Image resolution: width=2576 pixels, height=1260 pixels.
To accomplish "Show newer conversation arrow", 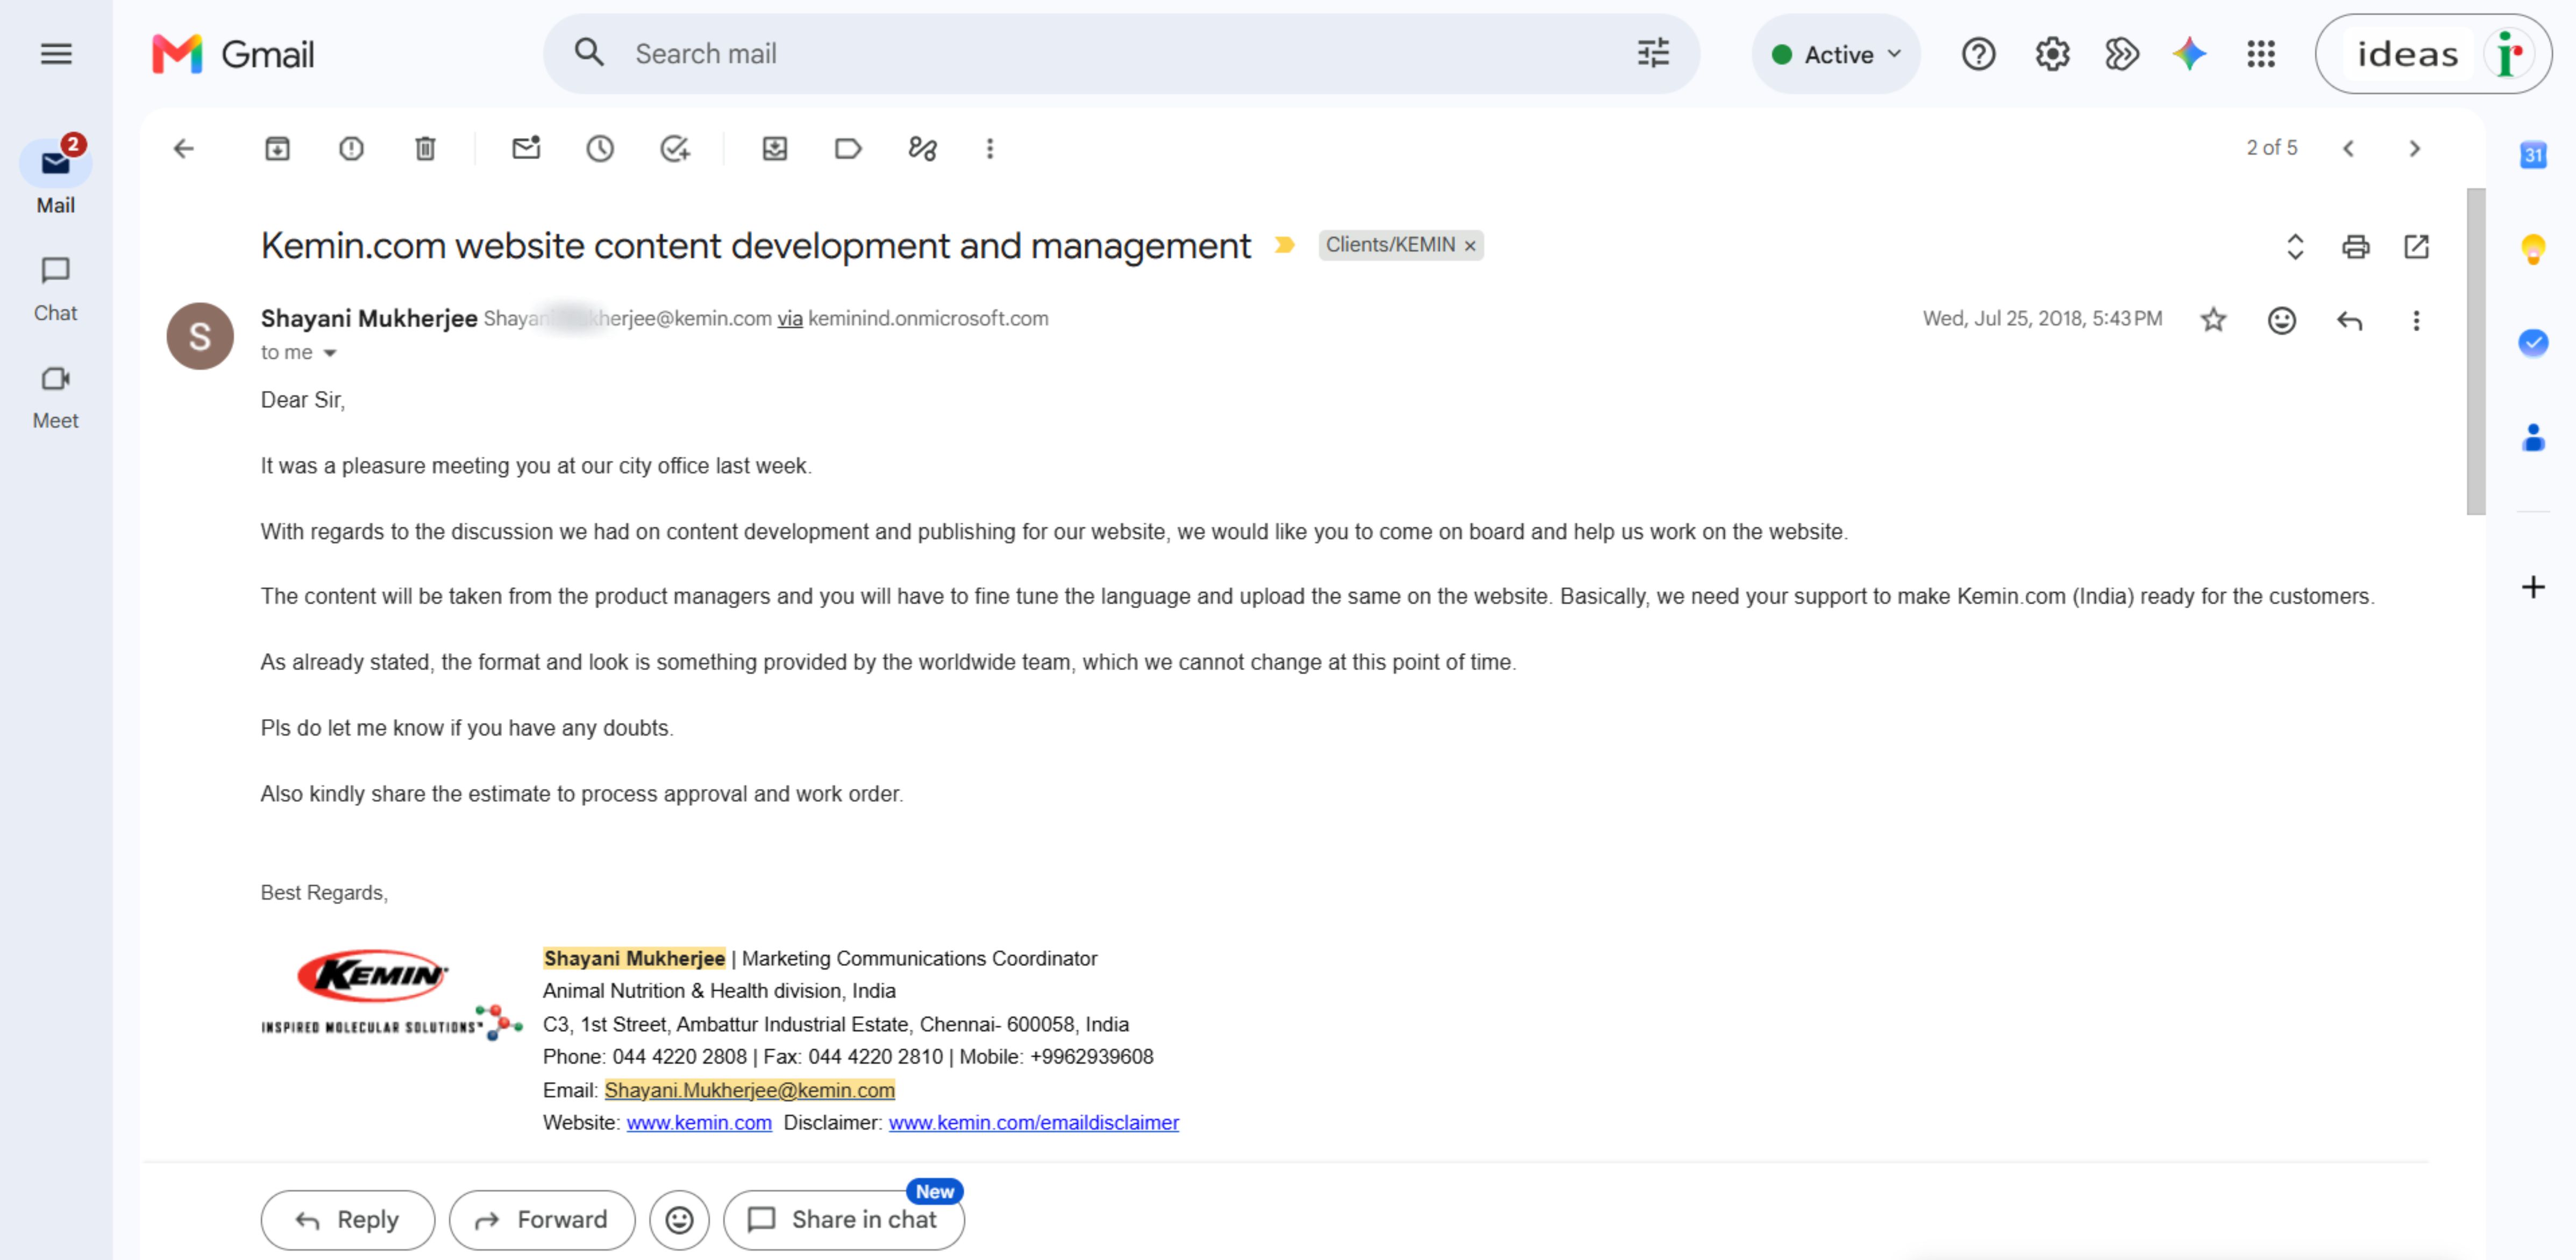I will (2348, 149).
